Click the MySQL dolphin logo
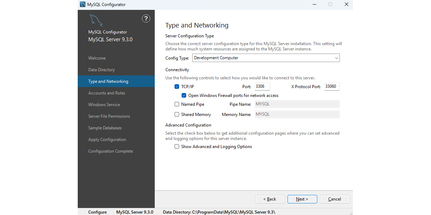The height and width of the screenshot is (215, 431). click(x=96, y=20)
